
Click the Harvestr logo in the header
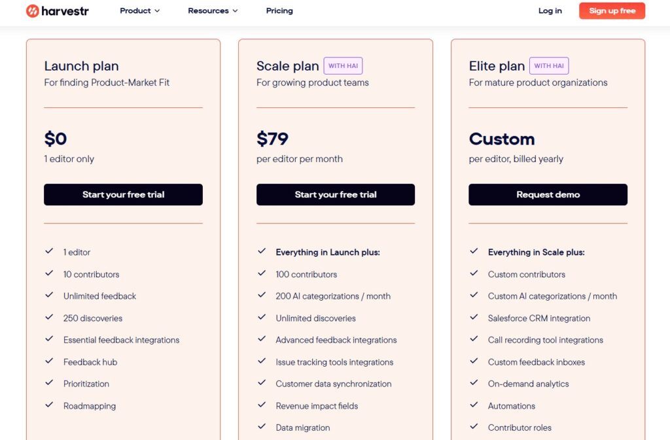click(x=57, y=10)
